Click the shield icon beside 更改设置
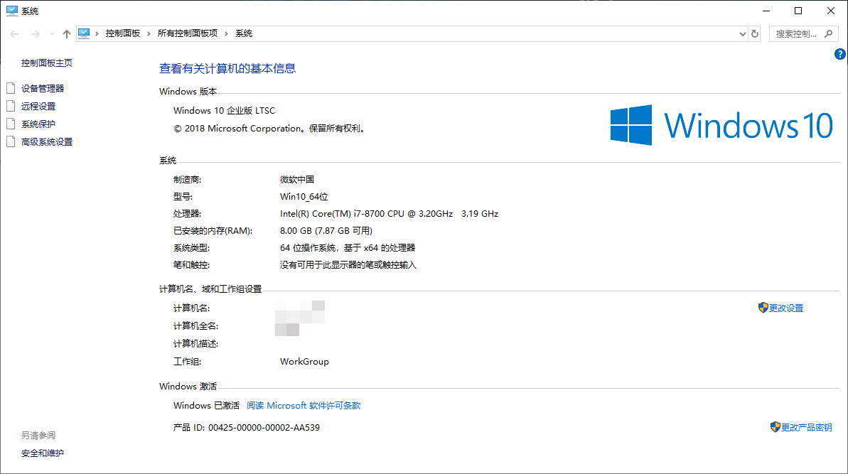The width and height of the screenshot is (848, 474). point(763,308)
